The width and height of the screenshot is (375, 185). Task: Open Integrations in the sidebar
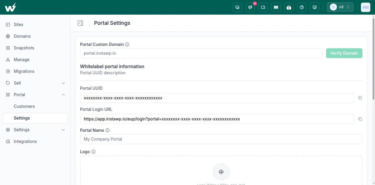tap(25, 141)
